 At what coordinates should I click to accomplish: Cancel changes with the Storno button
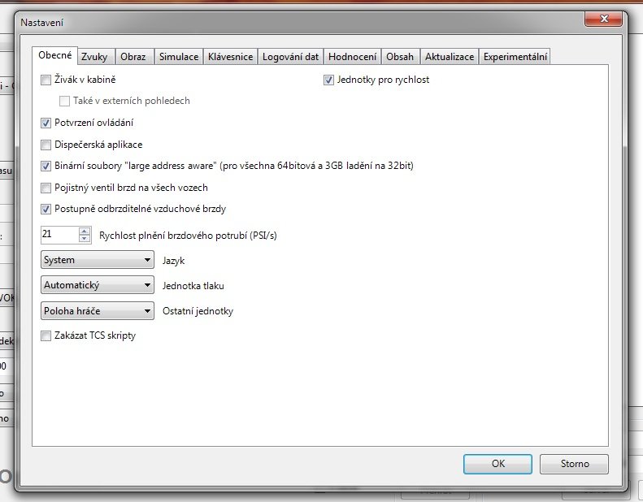[x=574, y=464]
